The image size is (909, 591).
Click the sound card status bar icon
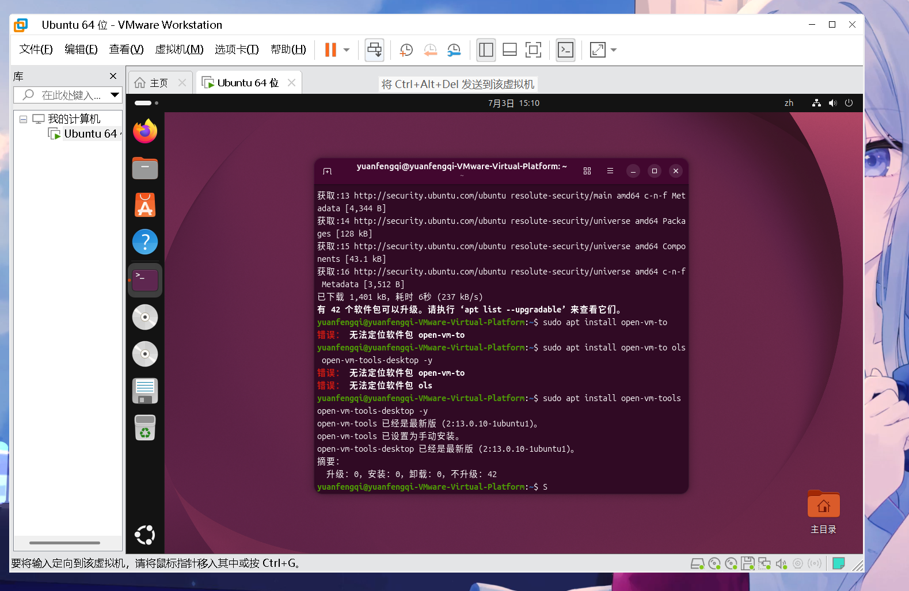pyautogui.click(x=781, y=563)
